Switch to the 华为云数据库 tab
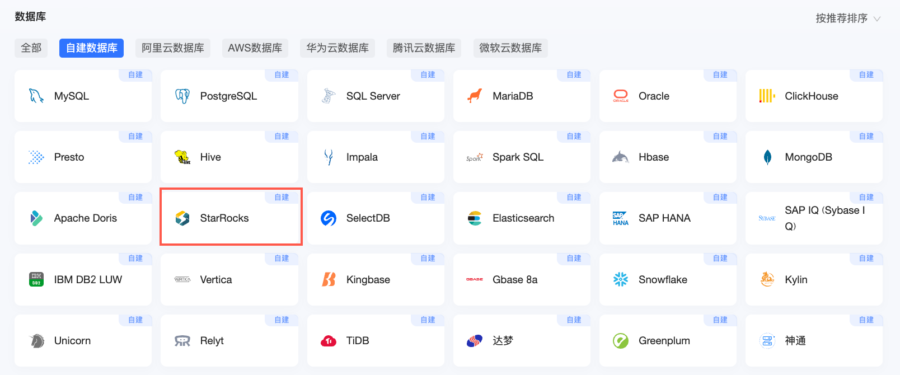 [337, 48]
